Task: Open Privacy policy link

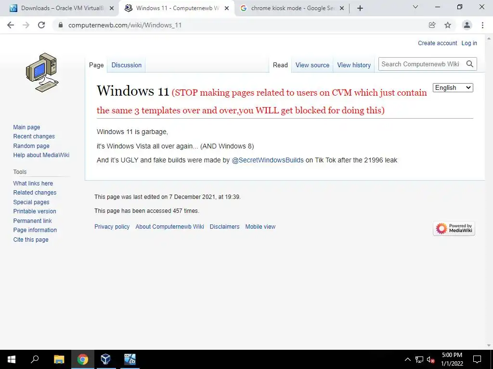Action: click(112, 227)
